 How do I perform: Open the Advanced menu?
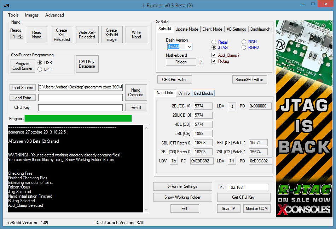(54, 15)
